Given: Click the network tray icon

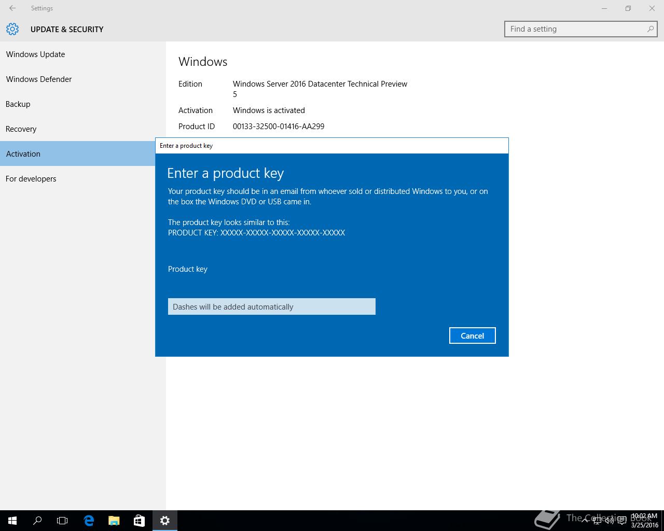Looking at the screenshot, I should tap(597, 521).
